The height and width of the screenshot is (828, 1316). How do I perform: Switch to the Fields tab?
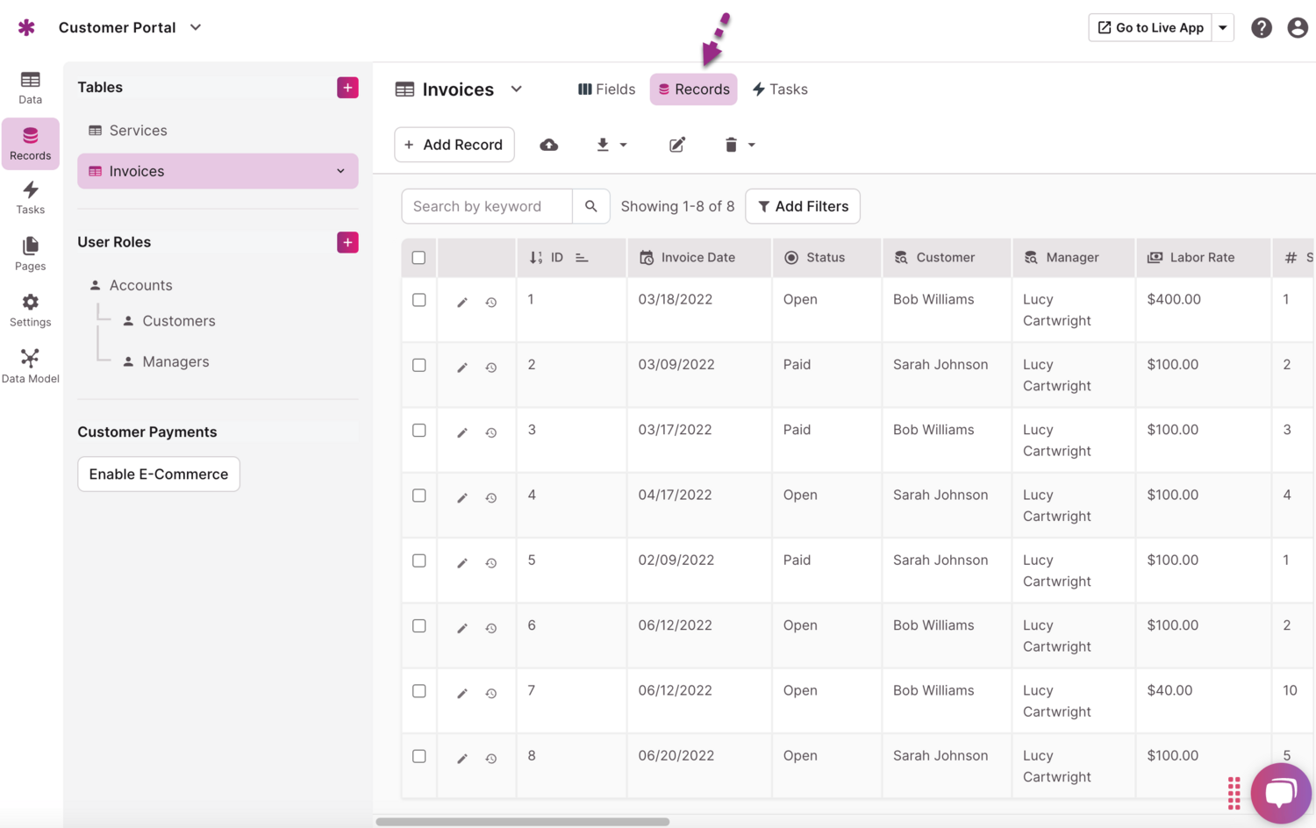[606, 89]
